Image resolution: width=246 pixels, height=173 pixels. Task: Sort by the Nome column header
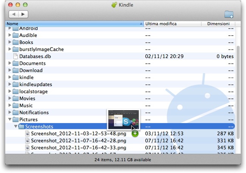pos(75,24)
